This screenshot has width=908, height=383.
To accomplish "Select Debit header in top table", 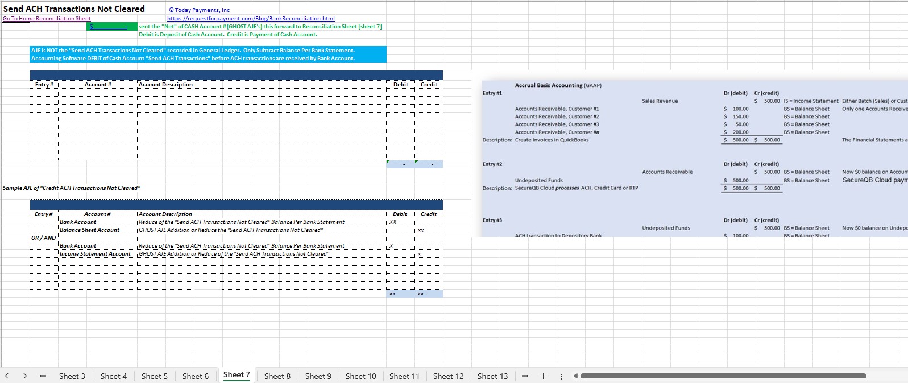I will [401, 85].
